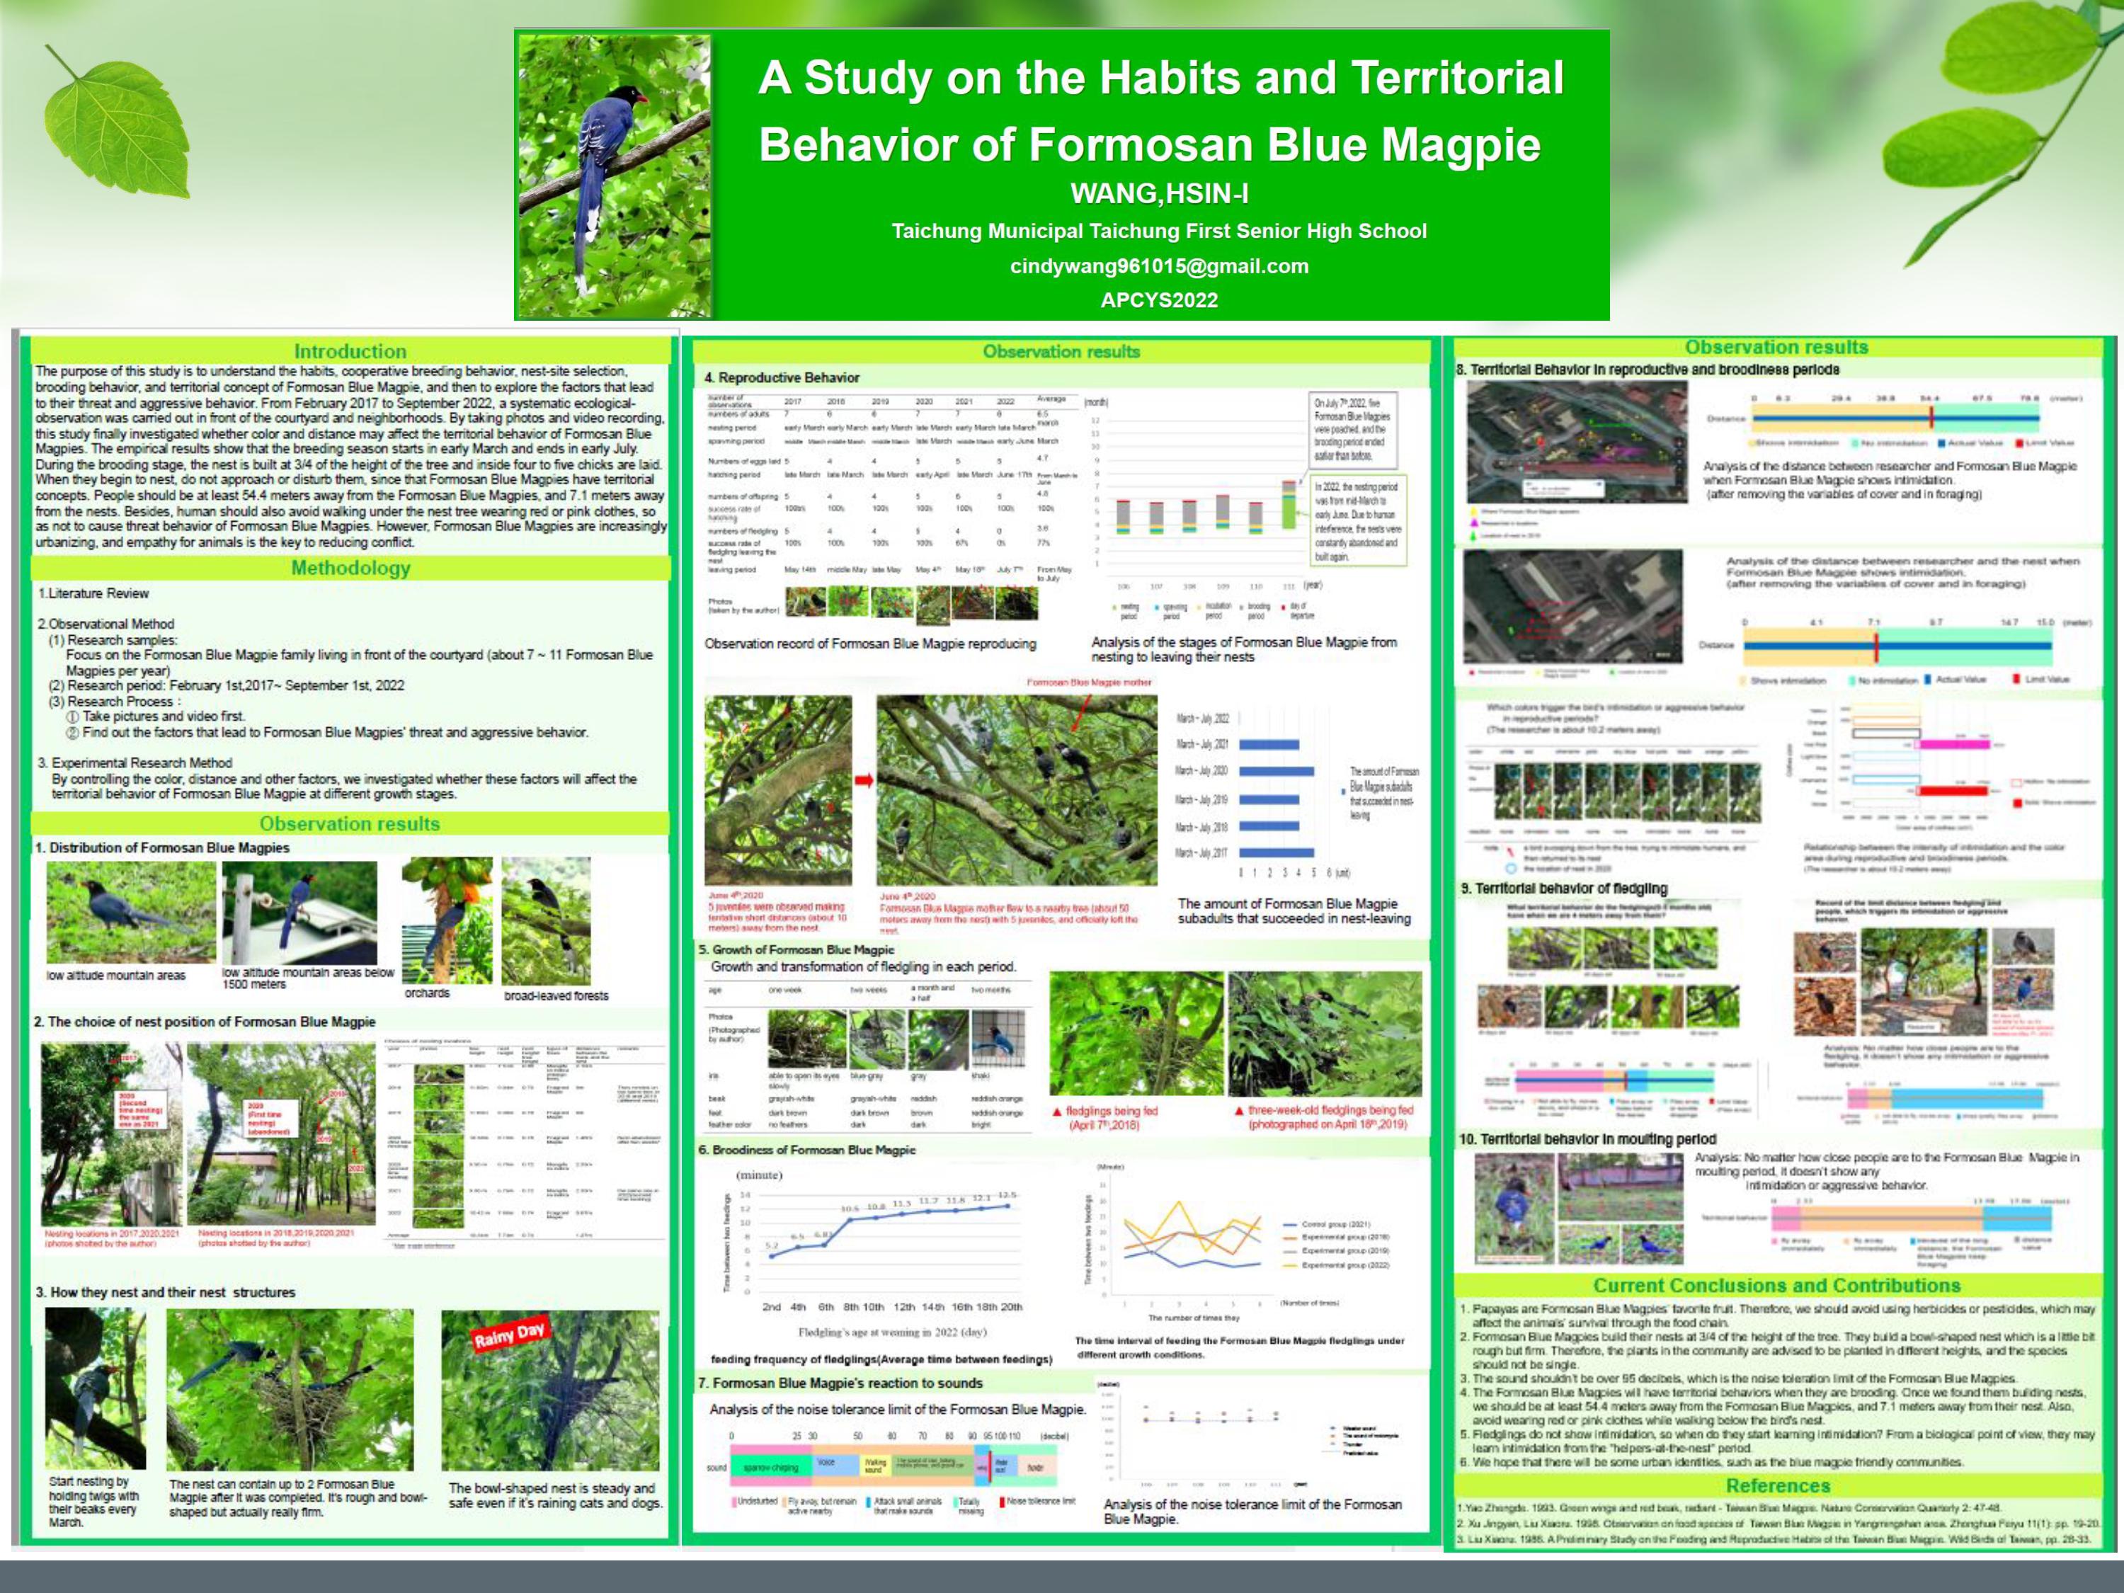Image resolution: width=2124 pixels, height=1593 pixels.
Task: Click the Territorial behavior in moulting period heading
Action: pyautogui.click(x=1587, y=1138)
